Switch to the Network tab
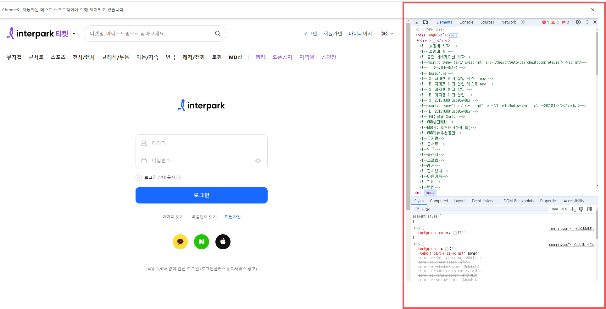The height and width of the screenshot is (309, 606). pyautogui.click(x=509, y=22)
